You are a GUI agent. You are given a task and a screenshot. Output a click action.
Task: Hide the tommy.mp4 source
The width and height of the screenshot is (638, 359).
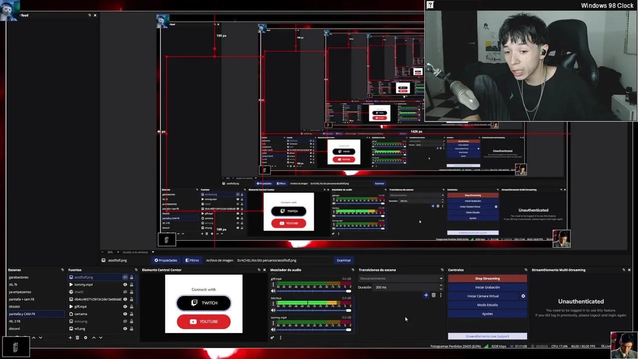(x=125, y=285)
